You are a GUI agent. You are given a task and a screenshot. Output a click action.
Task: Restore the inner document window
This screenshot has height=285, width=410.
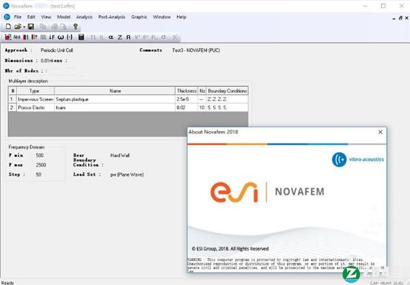pyautogui.click(x=400, y=18)
